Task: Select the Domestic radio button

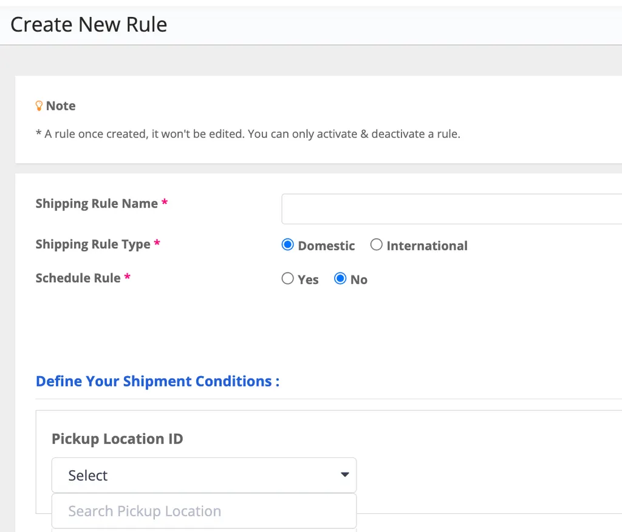Action: click(287, 245)
